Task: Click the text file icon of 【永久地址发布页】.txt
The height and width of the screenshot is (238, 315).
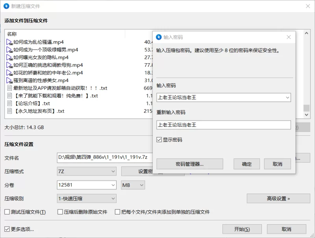Action: (x=9, y=111)
